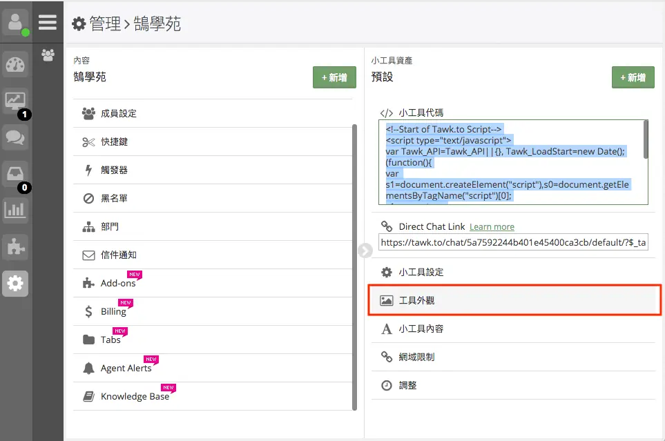Open 快捷鍵 menu item
The image size is (665, 441).
pyautogui.click(x=213, y=141)
